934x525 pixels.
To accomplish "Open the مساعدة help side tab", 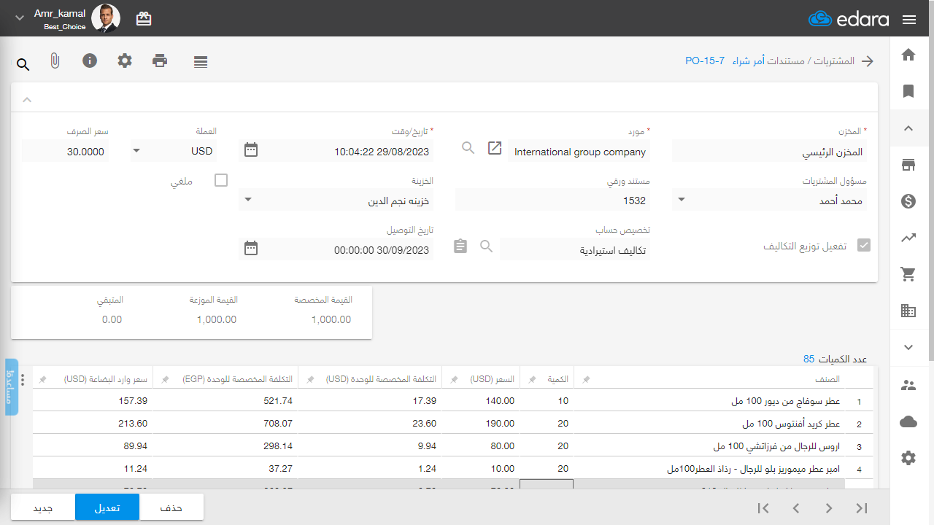I will point(11,387).
